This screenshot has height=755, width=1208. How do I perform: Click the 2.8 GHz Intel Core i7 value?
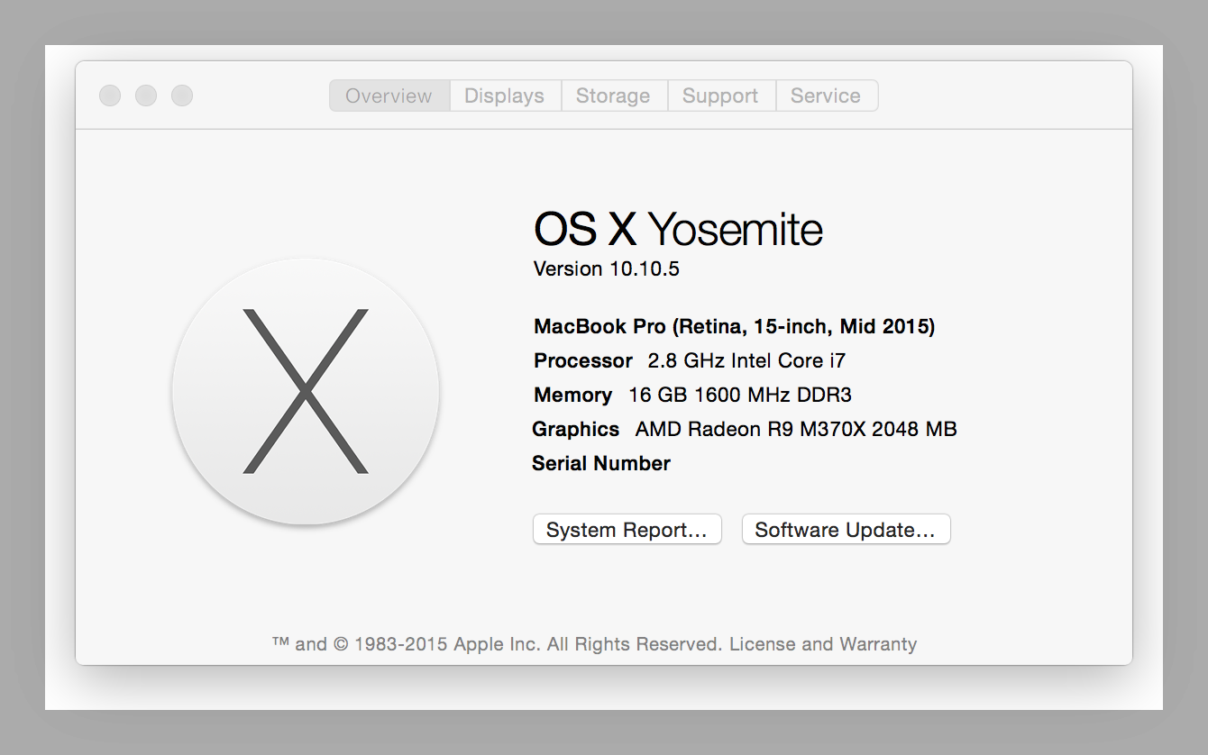pyautogui.click(x=747, y=360)
